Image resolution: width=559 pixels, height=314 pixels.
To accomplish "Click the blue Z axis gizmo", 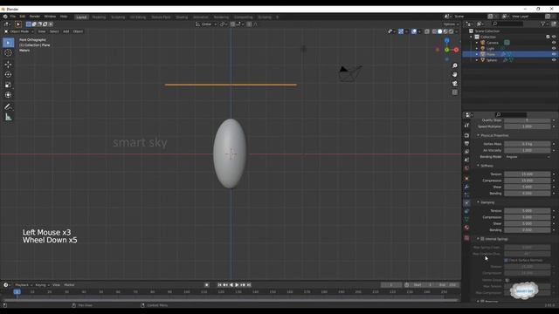I will (446, 41).
